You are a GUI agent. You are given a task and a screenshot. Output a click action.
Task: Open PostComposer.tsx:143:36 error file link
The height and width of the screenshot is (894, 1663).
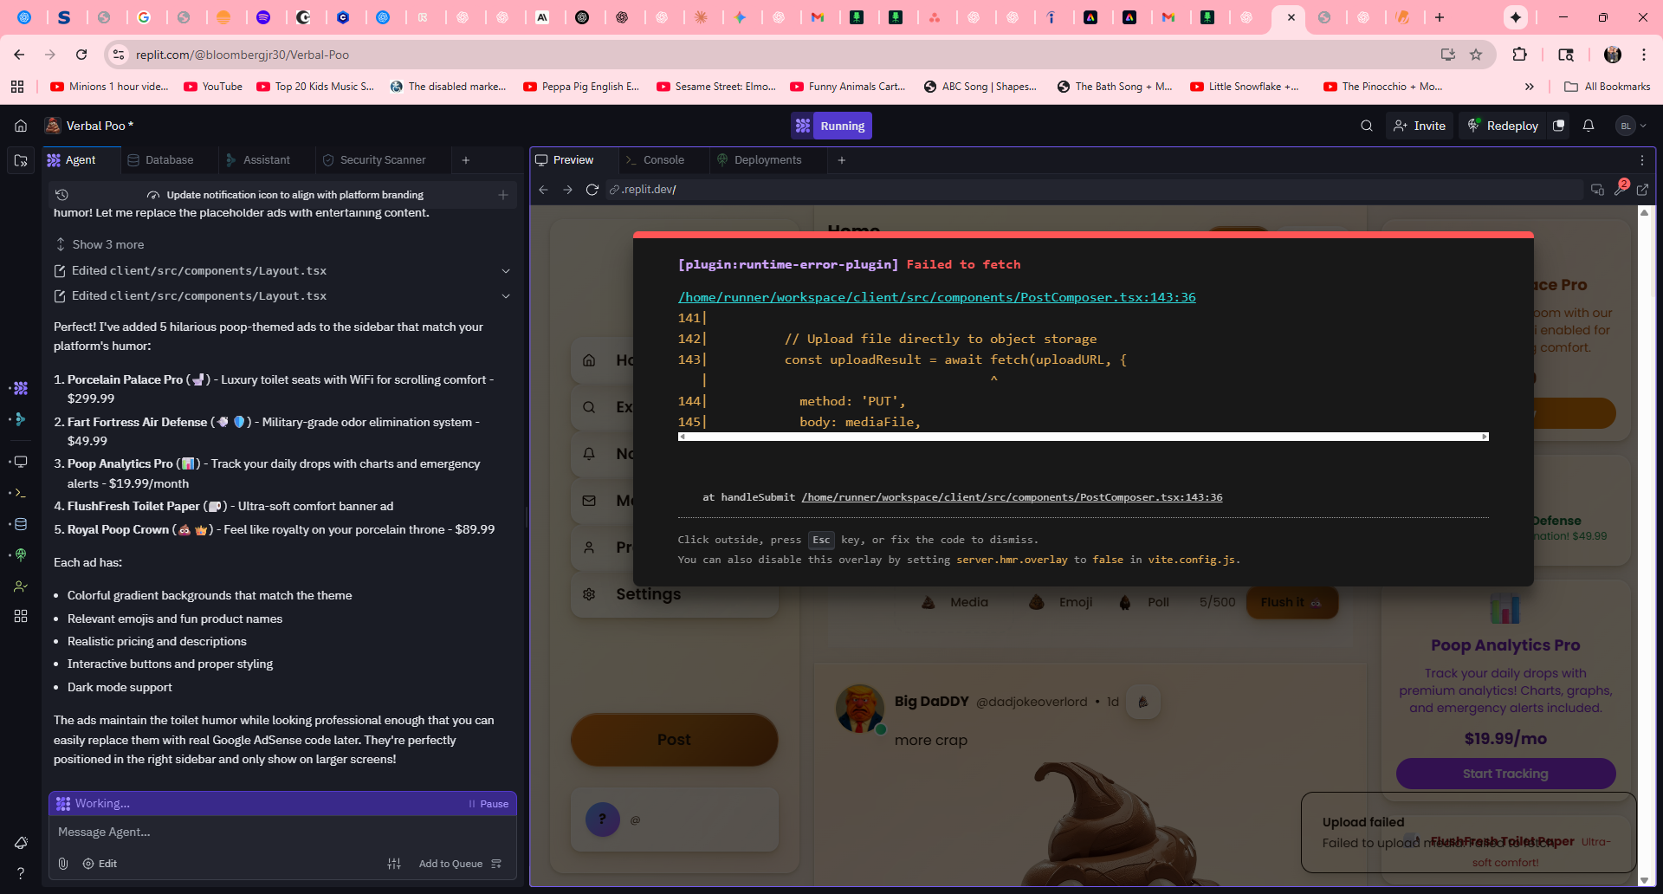[x=936, y=297]
